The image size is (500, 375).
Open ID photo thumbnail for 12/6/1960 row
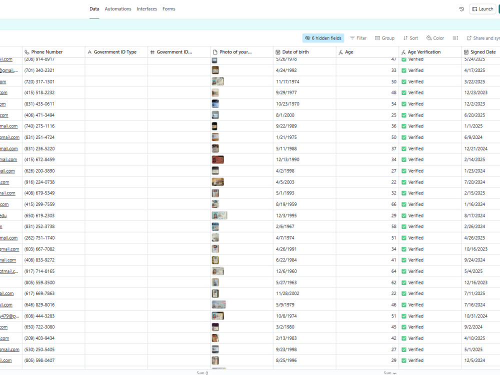point(218,271)
